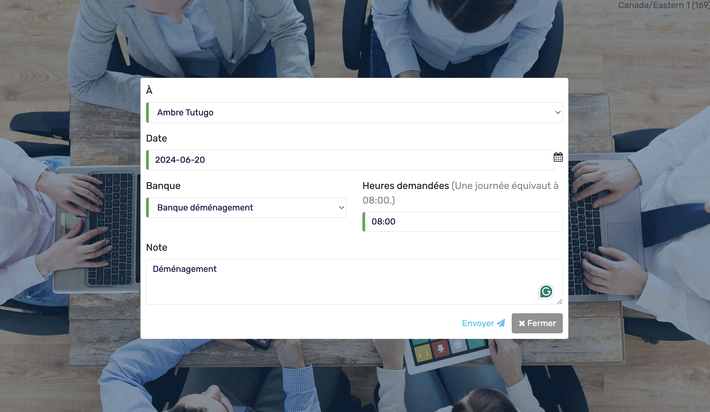Viewport: 710px width, 412px height.
Task: Click the Grammarly icon in Note field
Action: click(546, 291)
